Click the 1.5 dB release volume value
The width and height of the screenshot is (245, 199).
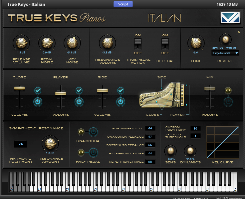tap(21, 52)
